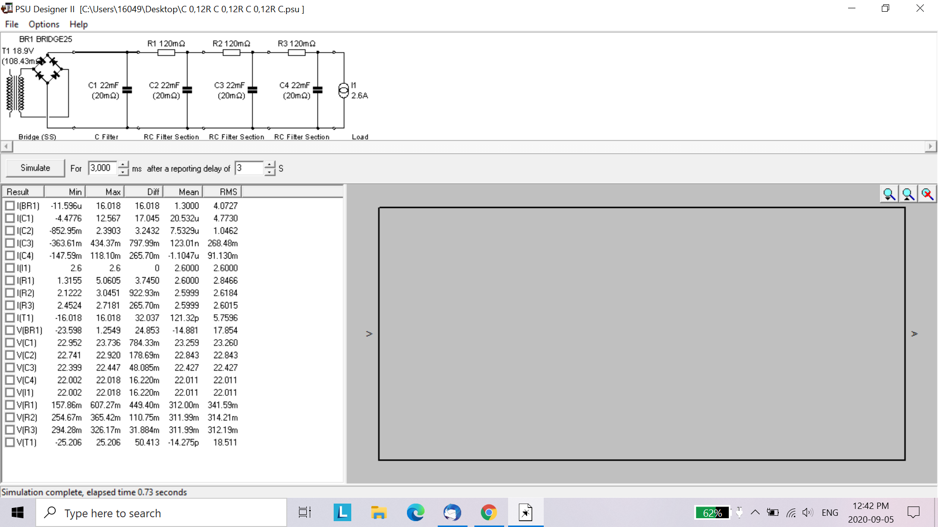The height and width of the screenshot is (527, 938).
Task: Toggle the V(T1) checkbox
Action: (x=10, y=442)
